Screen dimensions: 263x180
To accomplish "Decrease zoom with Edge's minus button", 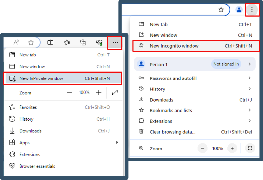I will tap(69, 93).
